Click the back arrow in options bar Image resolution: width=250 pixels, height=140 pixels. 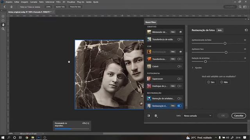coord(4,7)
